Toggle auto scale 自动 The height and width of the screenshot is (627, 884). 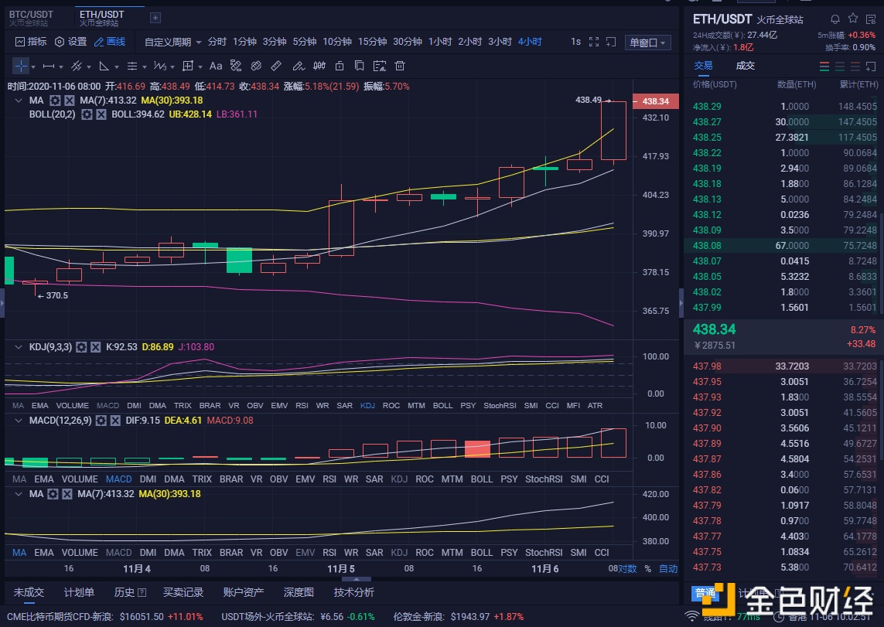[x=668, y=568]
